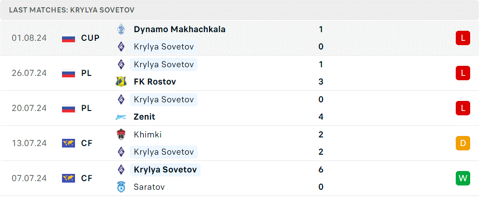487x197 pixels.
Task: Open the Khimki team link
Action: pos(148,135)
